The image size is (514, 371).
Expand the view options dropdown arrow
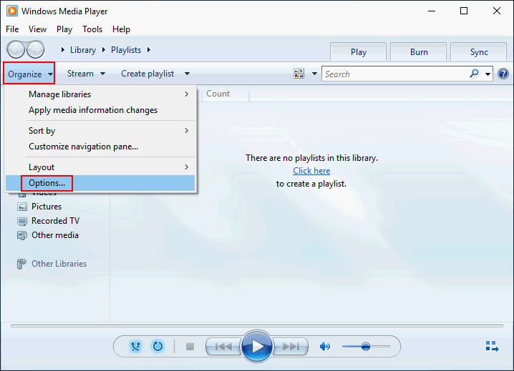314,74
